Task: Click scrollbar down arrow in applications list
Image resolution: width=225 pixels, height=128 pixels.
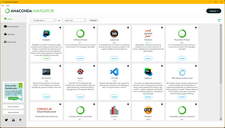Action: coord(221,119)
